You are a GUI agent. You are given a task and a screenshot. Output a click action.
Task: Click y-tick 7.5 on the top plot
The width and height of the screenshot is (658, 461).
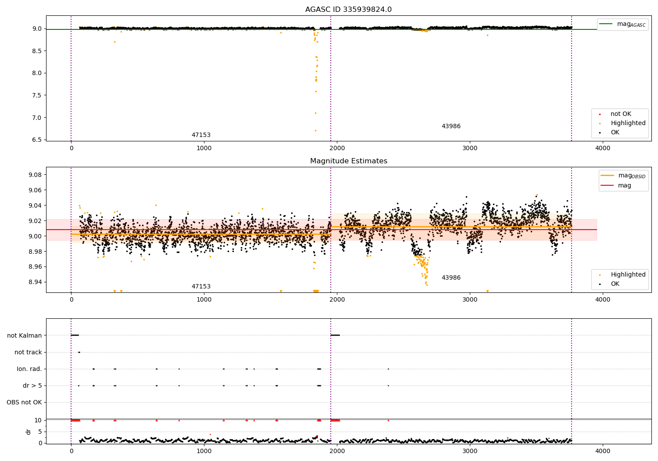click(x=37, y=96)
